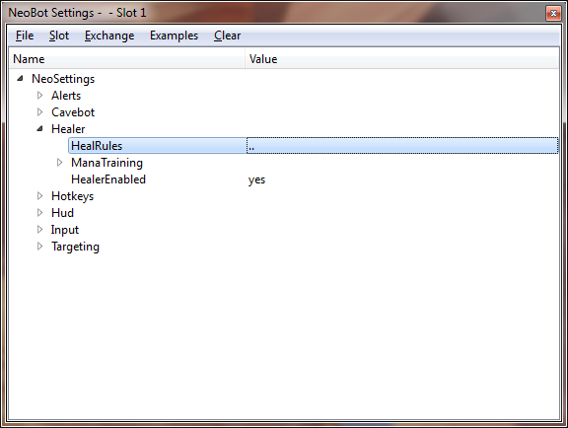The image size is (568, 428).
Task: Close the NeoBot Settings window
Action: (x=553, y=14)
